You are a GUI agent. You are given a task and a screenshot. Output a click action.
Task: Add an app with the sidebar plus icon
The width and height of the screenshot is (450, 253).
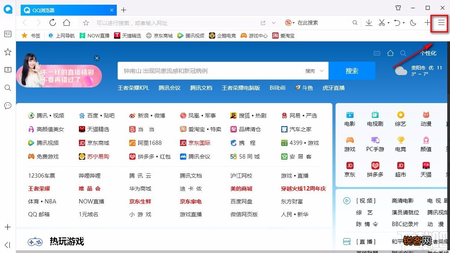tap(8, 227)
